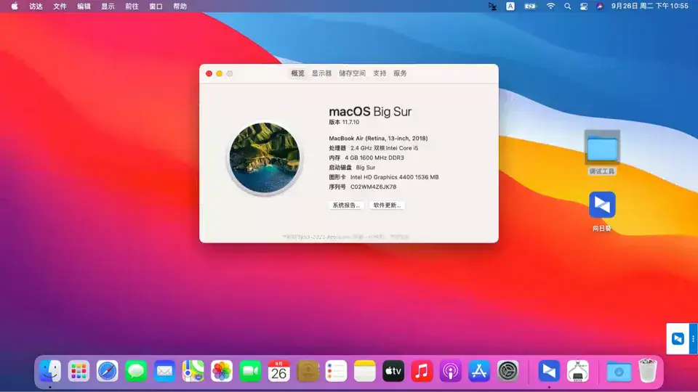This screenshot has height=392, width=698.
Task: Open the 前往 menu
Action: point(132,7)
